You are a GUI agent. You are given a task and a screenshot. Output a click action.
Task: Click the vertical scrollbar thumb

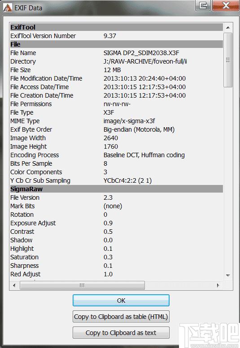coord(228,60)
